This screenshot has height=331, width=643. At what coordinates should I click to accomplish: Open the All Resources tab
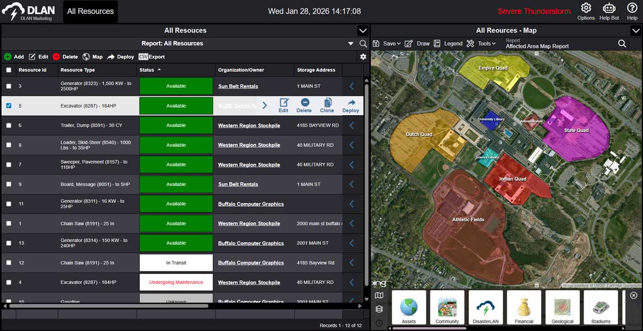coord(91,11)
